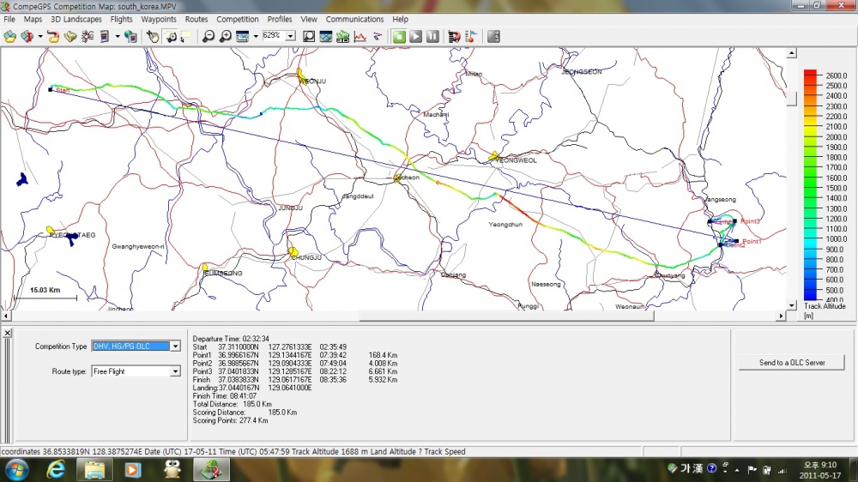This screenshot has height=482, width=858.
Task: Click the gray panel toggle icon
Action: [493, 37]
